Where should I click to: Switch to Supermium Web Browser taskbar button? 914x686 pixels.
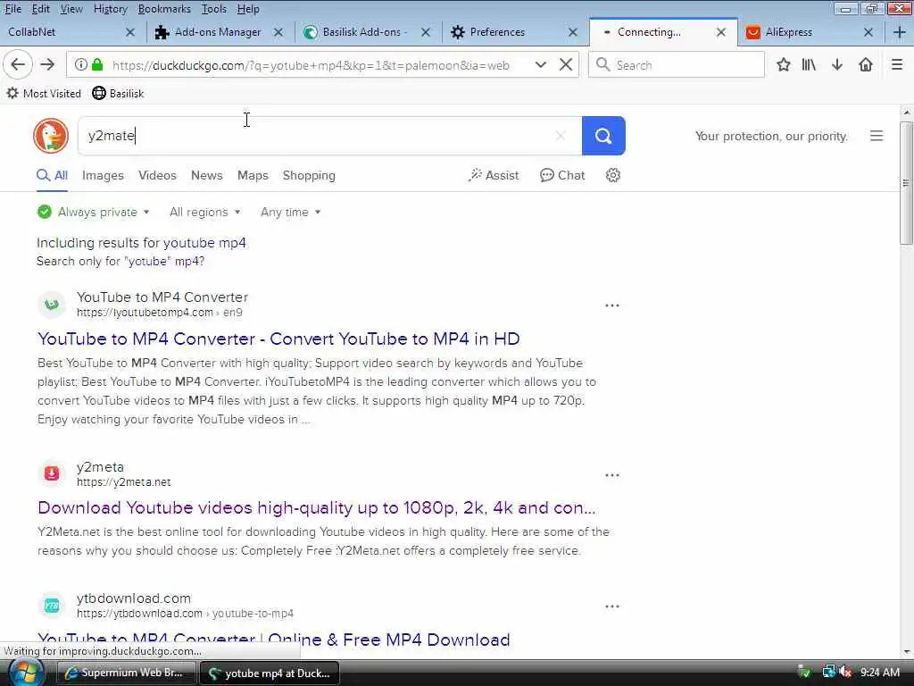(x=125, y=673)
